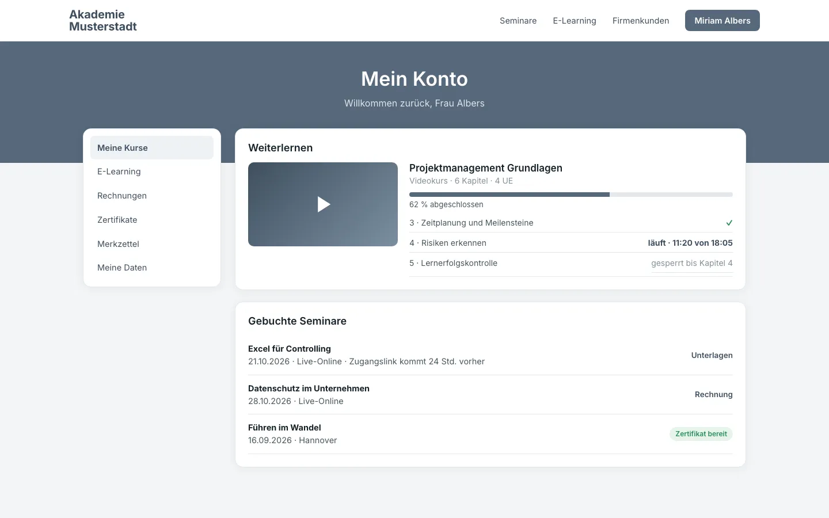
Task: Click the Weiterlernen section heading
Action: (x=280, y=148)
